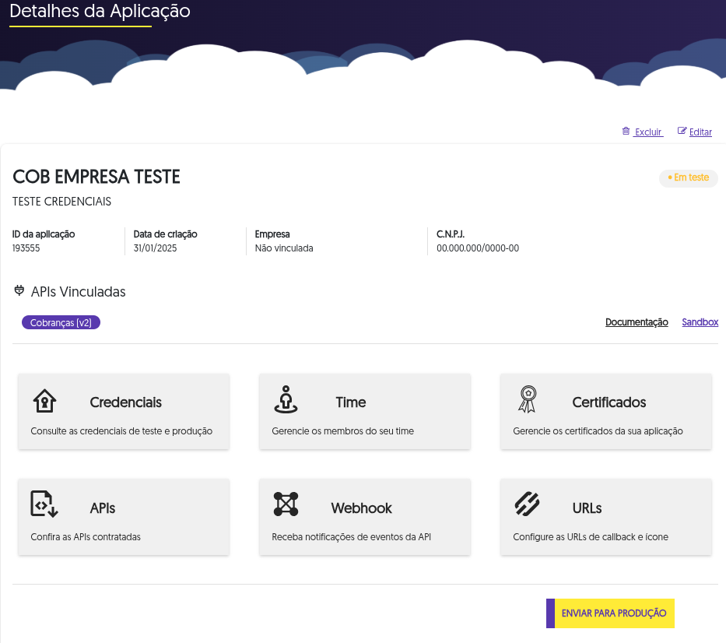Image resolution: width=726 pixels, height=643 pixels.
Task: Click the URLs chain link icon
Action: (x=527, y=504)
